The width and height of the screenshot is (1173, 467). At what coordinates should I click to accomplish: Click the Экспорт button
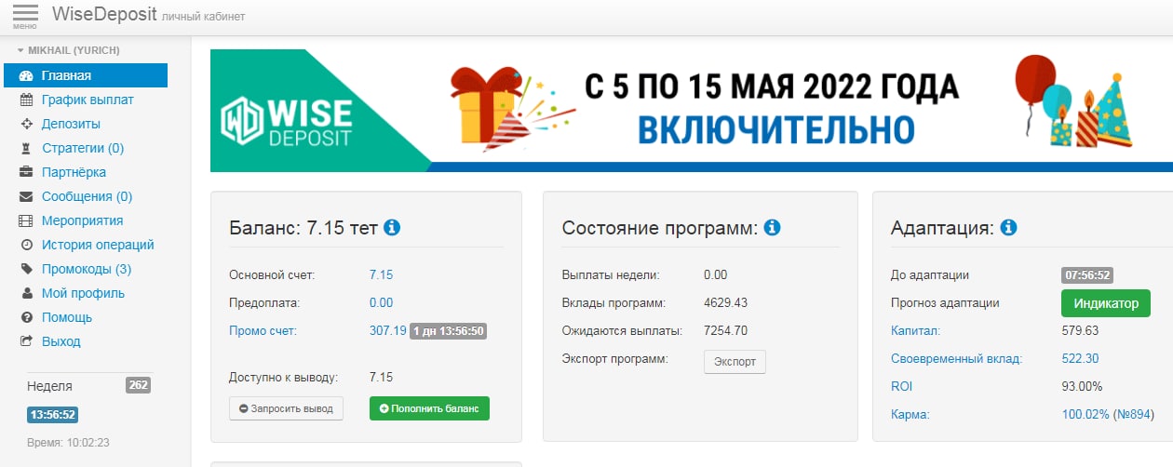(735, 361)
